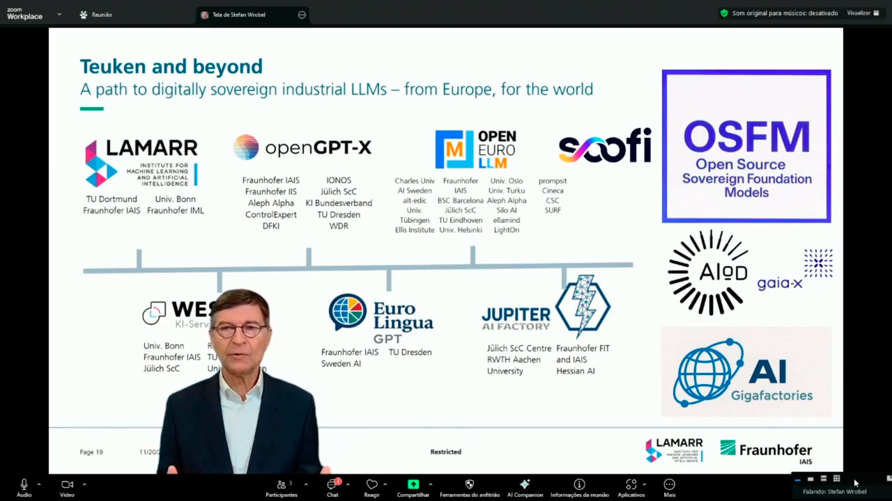Image resolution: width=892 pixels, height=501 pixels.
Task: Expand audio options arrow next to Áudio
Action: 39,484
